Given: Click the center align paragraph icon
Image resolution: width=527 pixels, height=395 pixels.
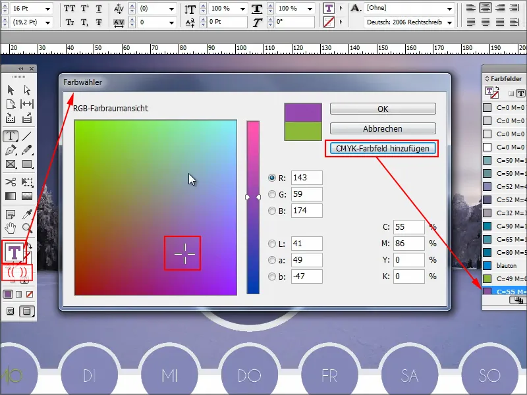Looking at the screenshot, I should coord(485,8).
